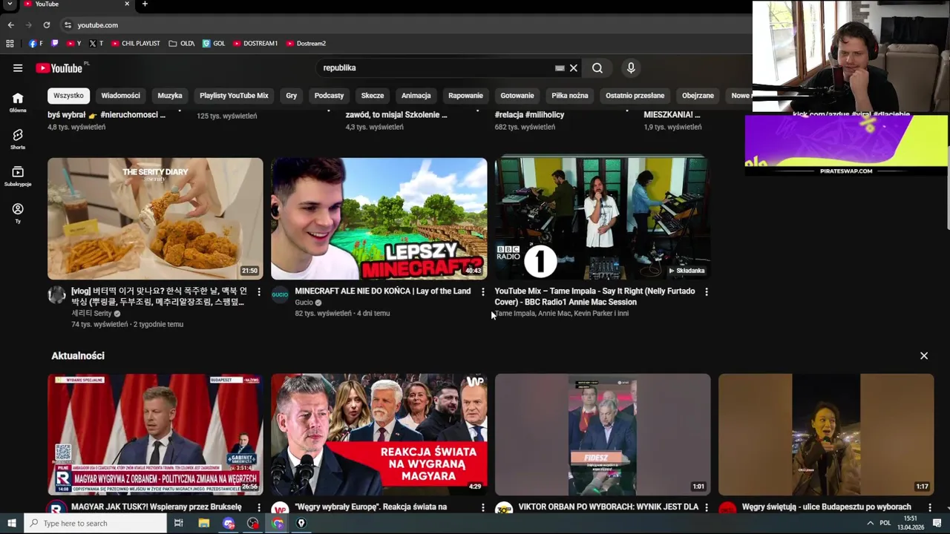Open the Facebook bookmark F
Screen dimensions: 950x534
[36, 44]
